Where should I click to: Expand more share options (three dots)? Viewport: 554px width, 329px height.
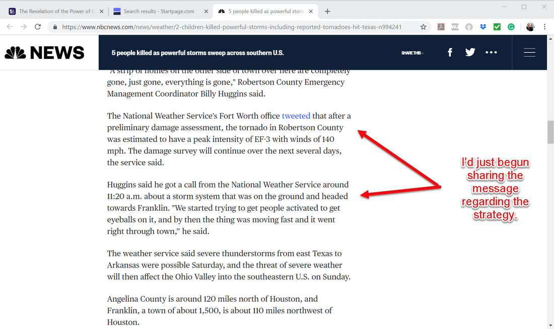coord(491,52)
